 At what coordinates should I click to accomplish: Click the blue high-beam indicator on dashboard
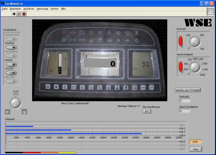100,32
